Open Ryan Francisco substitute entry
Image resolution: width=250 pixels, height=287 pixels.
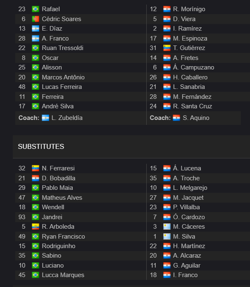[63, 237]
